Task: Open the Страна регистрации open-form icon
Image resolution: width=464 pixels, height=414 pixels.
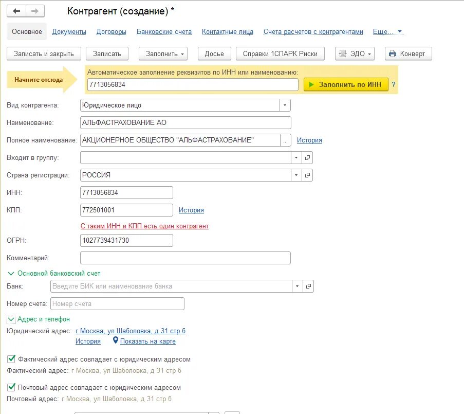Action: tap(307, 175)
